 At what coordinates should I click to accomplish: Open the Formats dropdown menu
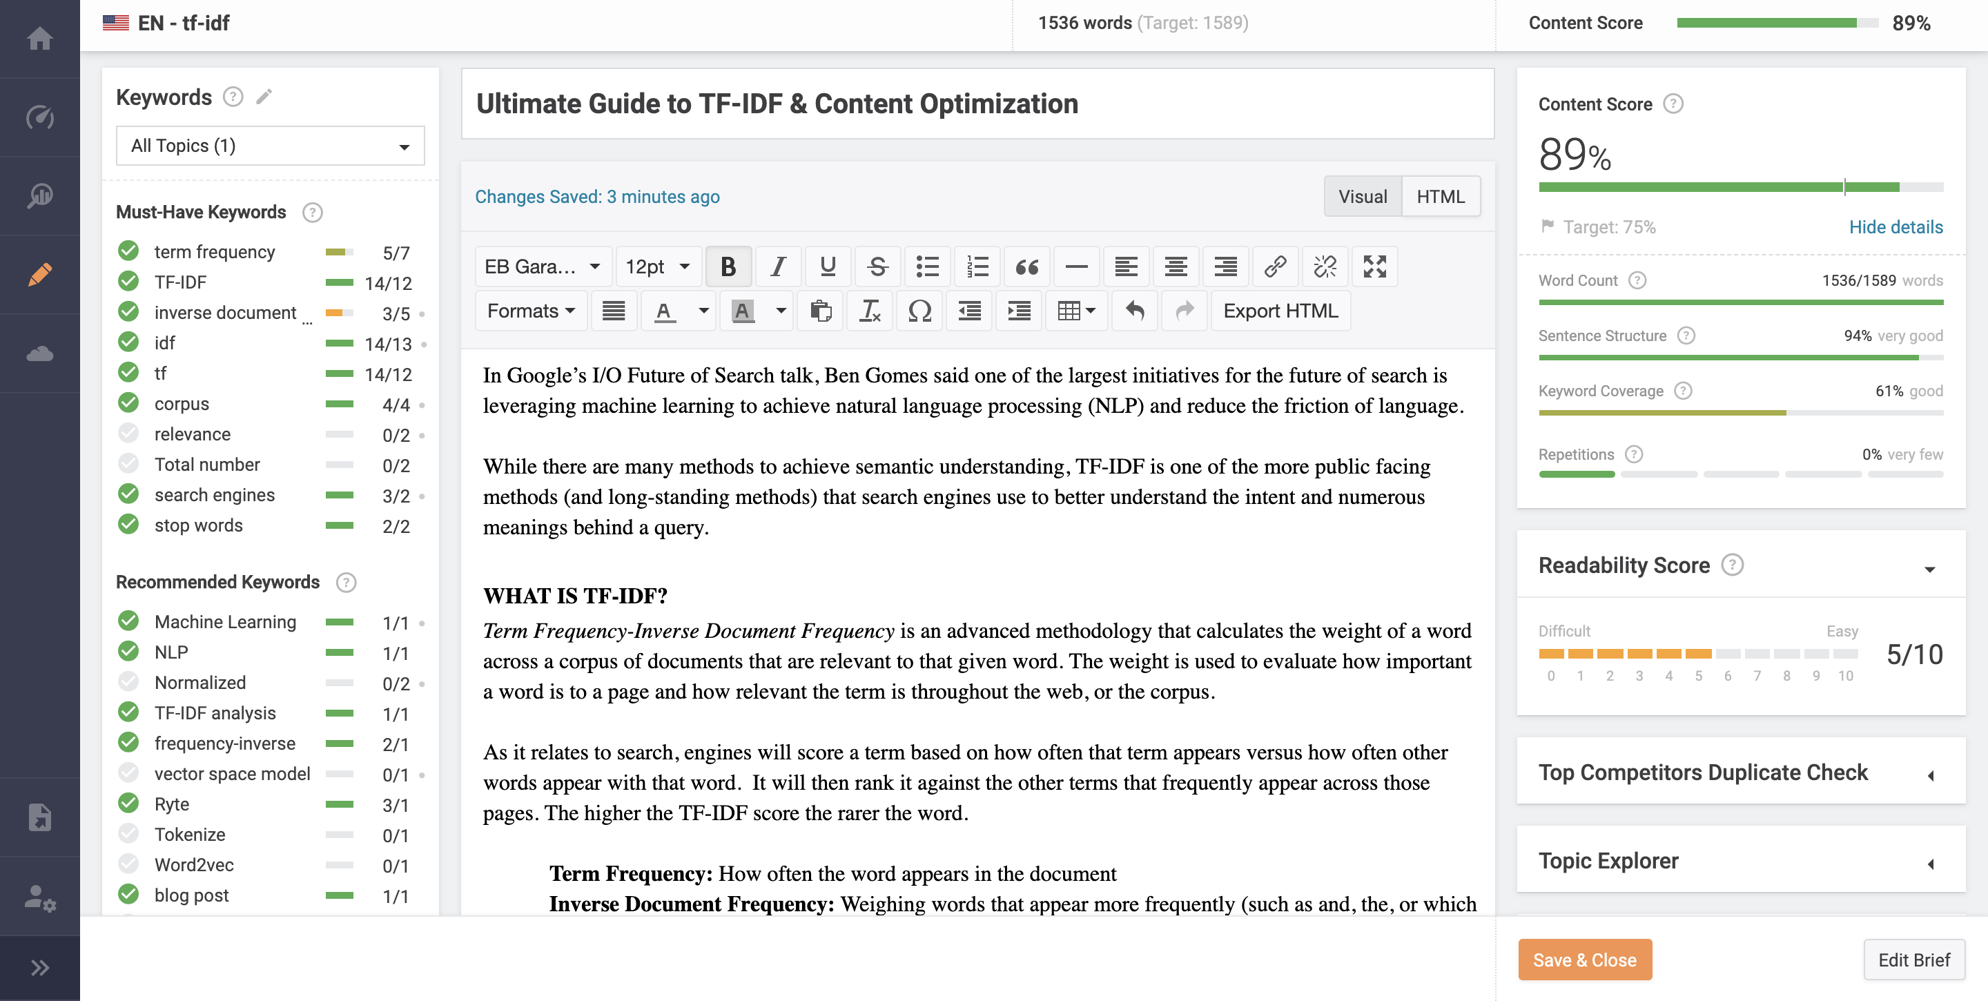click(531, 311)
